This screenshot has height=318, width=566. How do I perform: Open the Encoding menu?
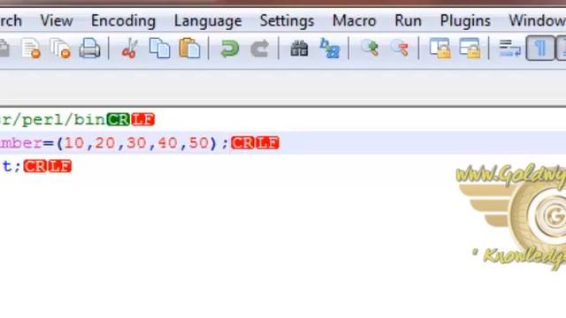[x=123, y=20]
